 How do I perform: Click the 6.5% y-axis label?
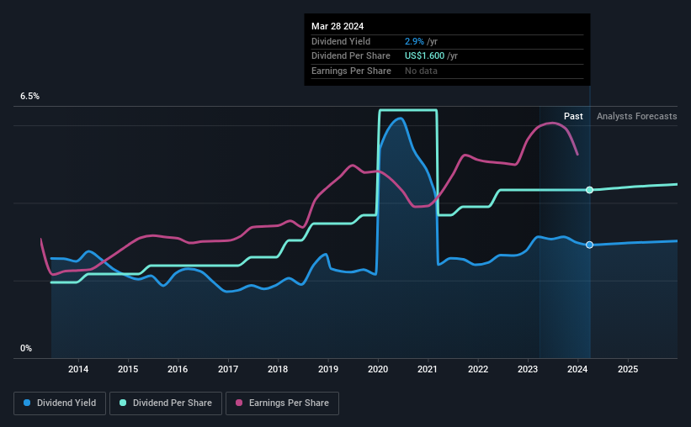coord(30,97)
